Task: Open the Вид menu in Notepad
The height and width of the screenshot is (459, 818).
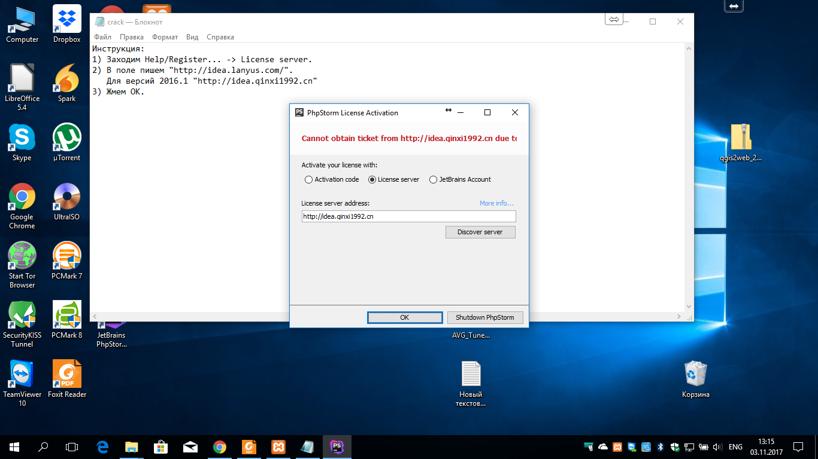Action: [x=192, y=37]
